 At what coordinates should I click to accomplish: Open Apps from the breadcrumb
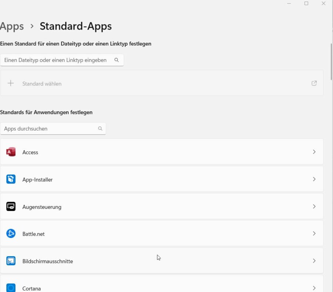click(x=12, y=26)
